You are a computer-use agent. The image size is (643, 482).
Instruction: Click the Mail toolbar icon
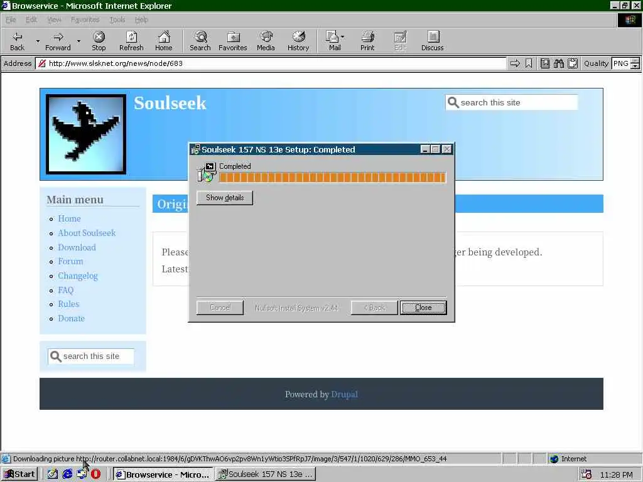point(333,41)
